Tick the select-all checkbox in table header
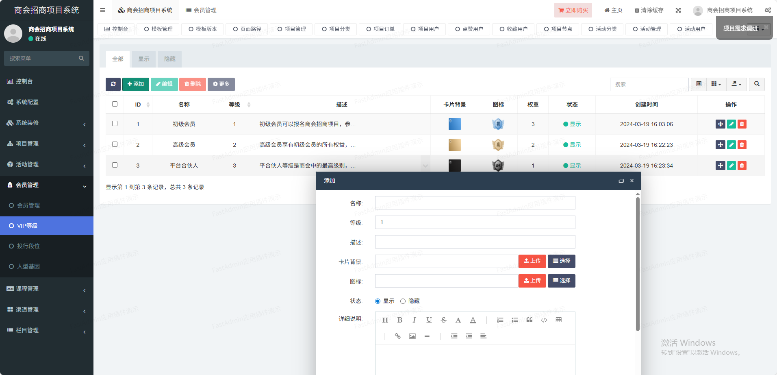 point(115,104)
